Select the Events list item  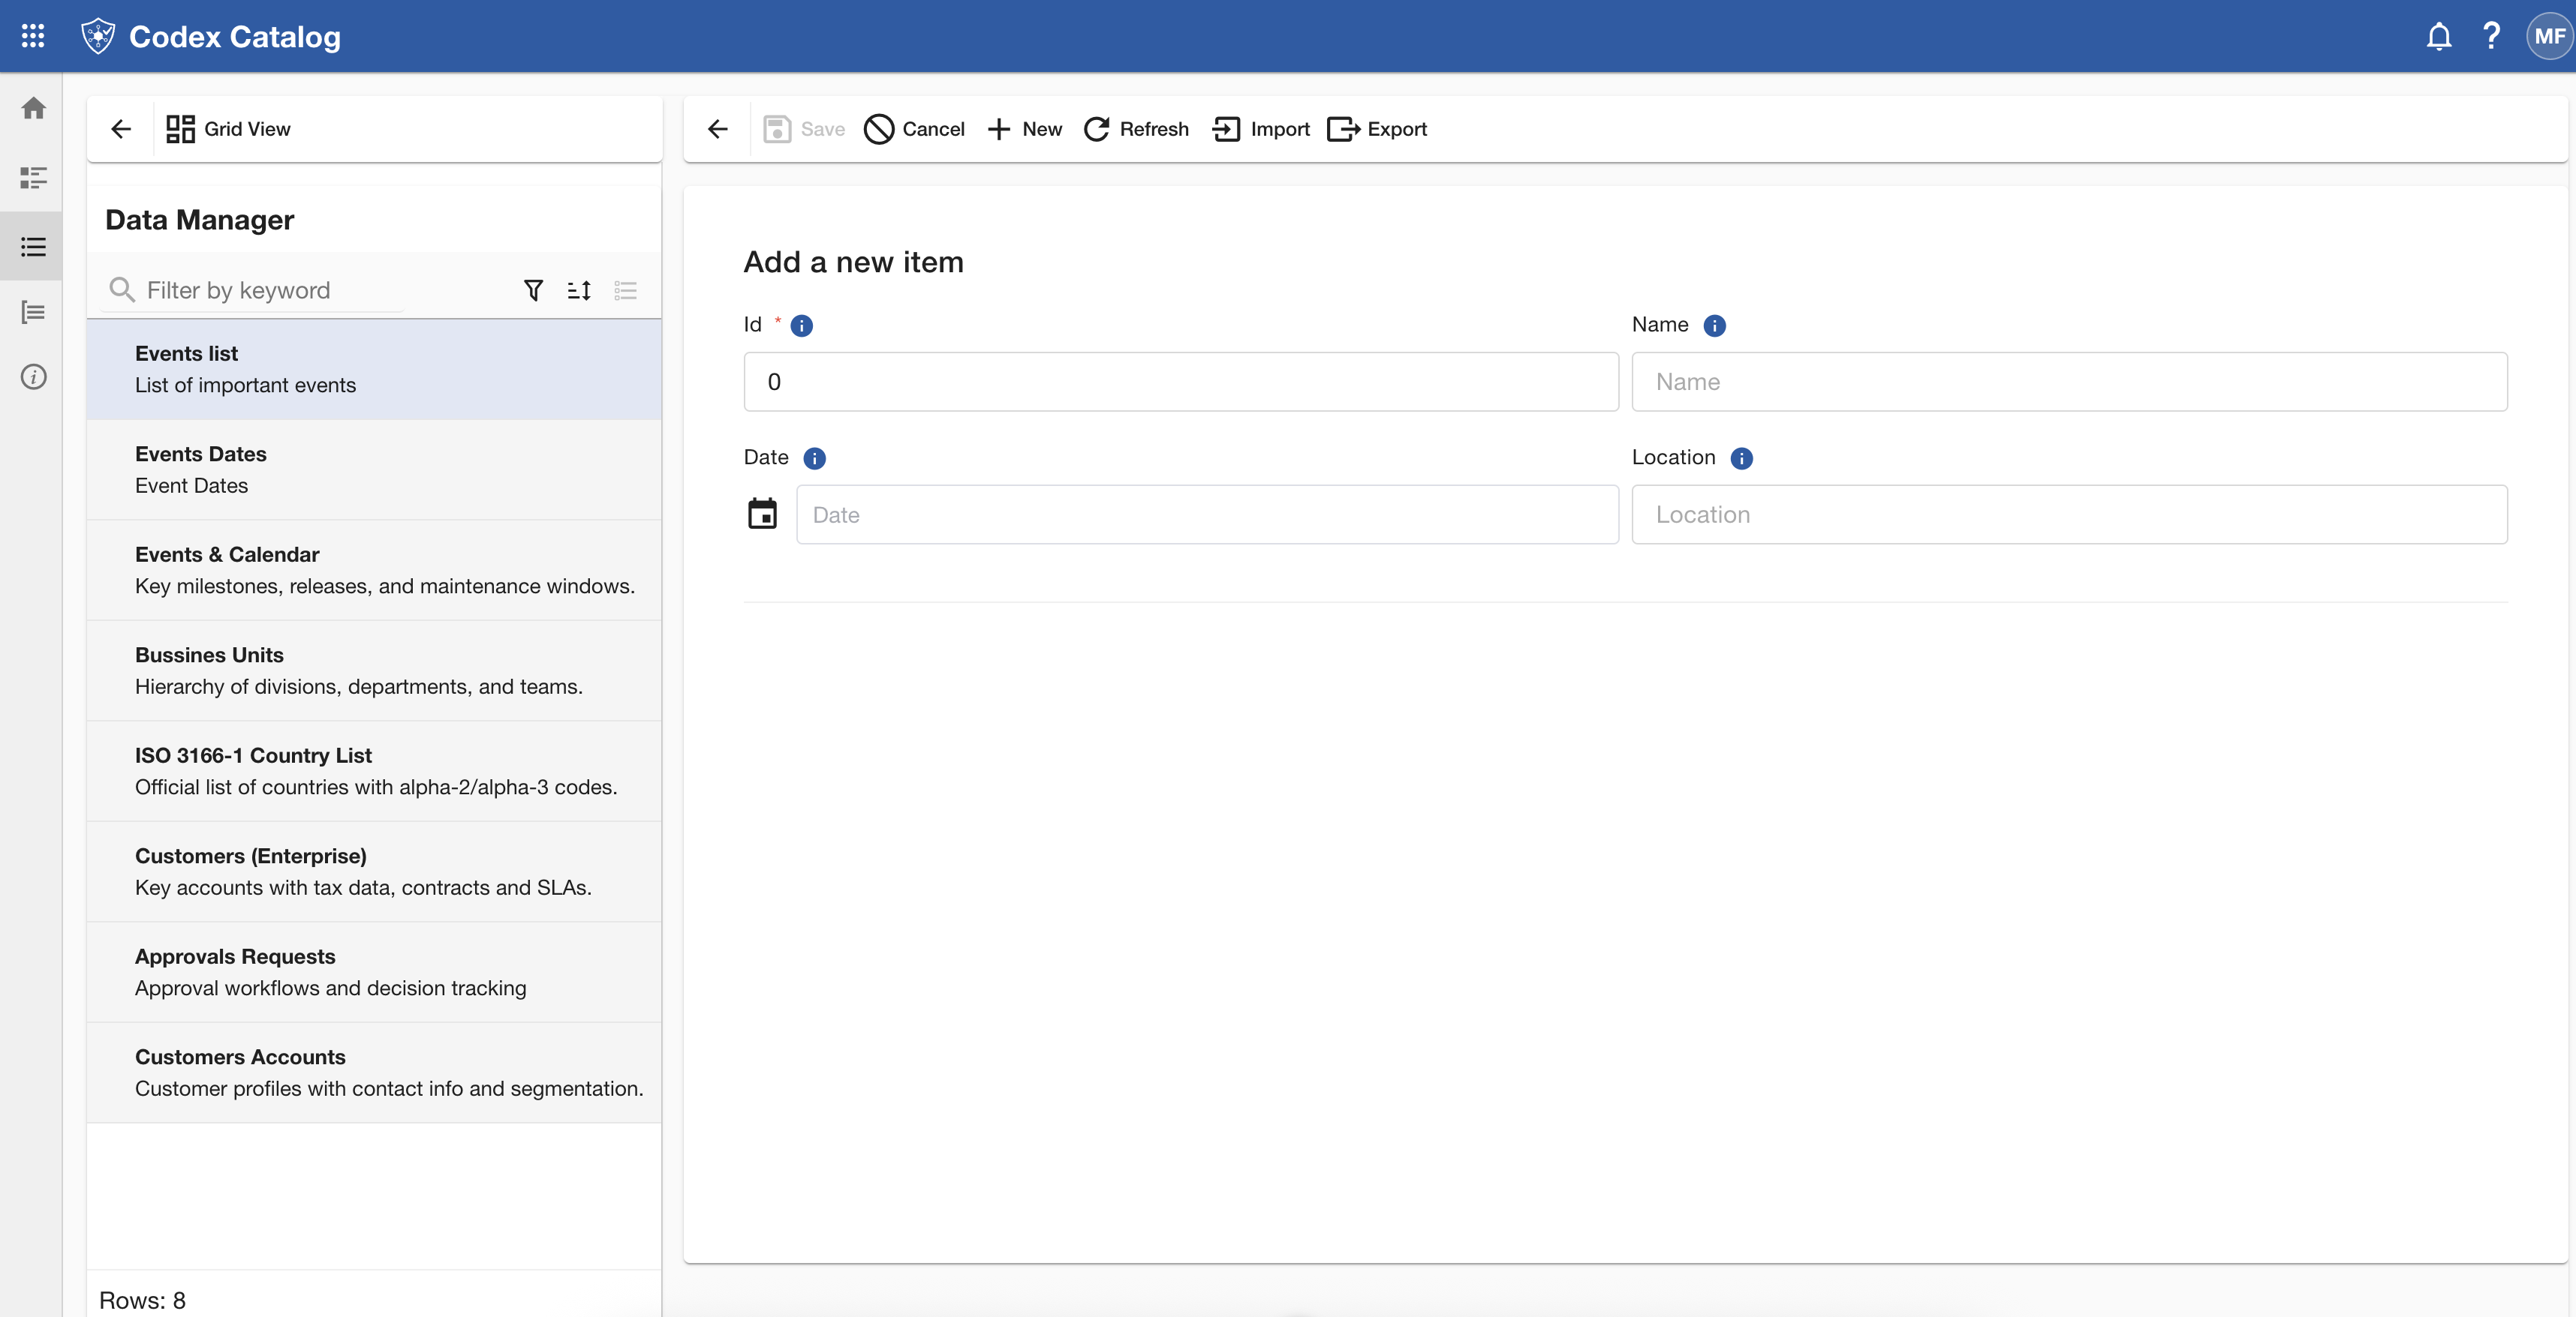point(374,369)
